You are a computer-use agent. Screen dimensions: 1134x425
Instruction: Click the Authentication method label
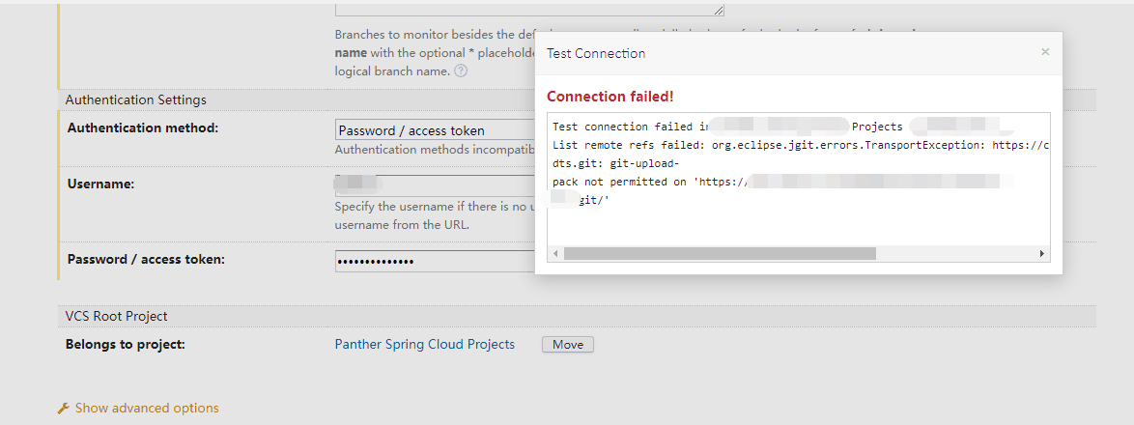(x=143, y=127)
